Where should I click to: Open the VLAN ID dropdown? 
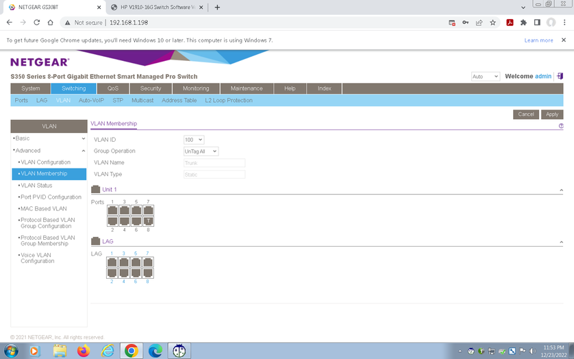coord(194,140)
